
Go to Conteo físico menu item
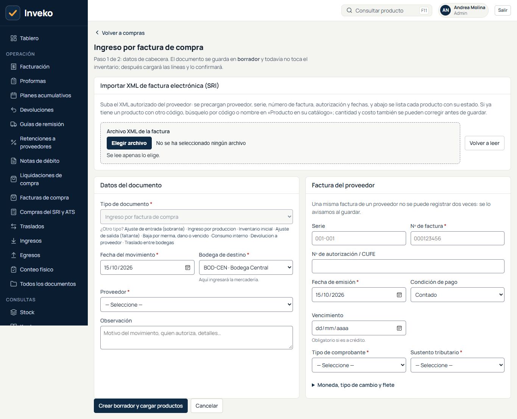coord(44,269)
